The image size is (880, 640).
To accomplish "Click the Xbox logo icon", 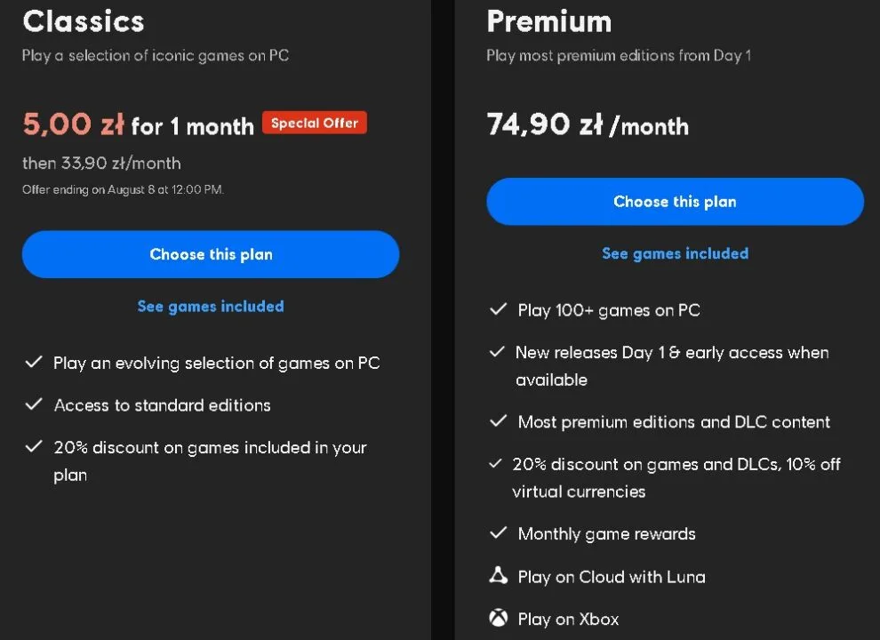I will click(x=498, y=618).
